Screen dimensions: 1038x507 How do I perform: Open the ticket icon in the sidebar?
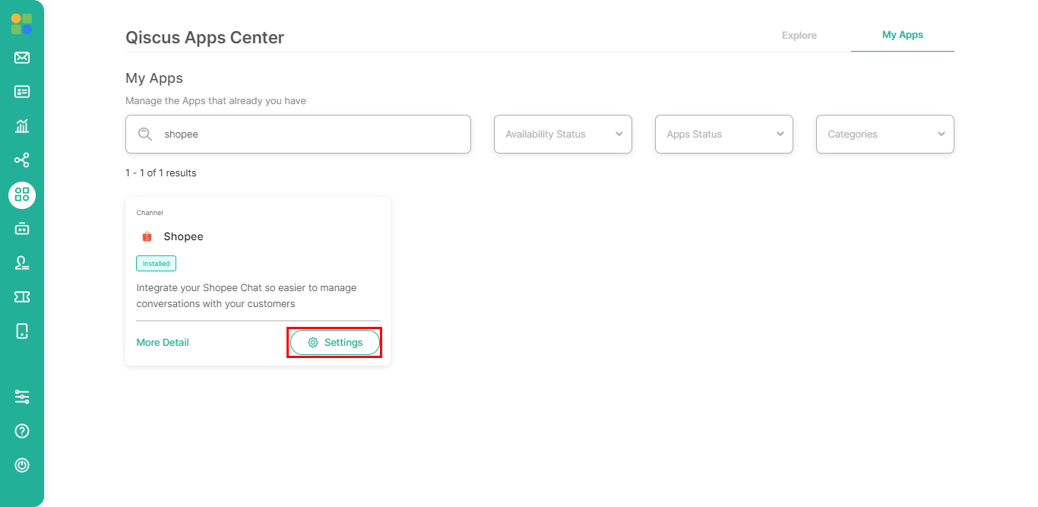pos(22,297)
